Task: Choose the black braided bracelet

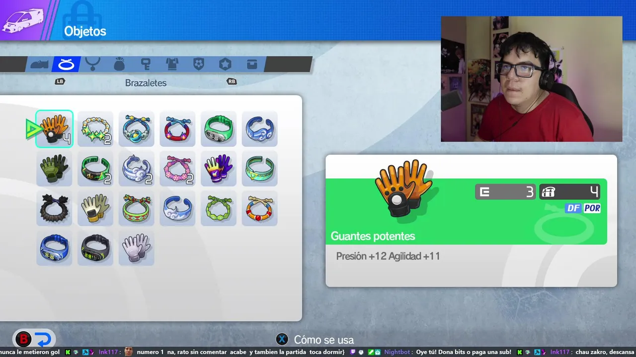Action: click(54, 208)
